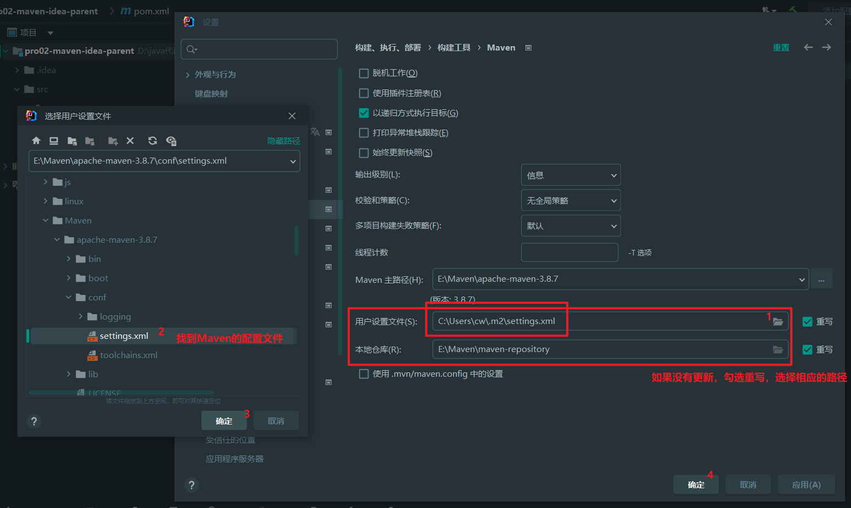Click the translation icon behind file chooser dialog

[x=315, y=132]
